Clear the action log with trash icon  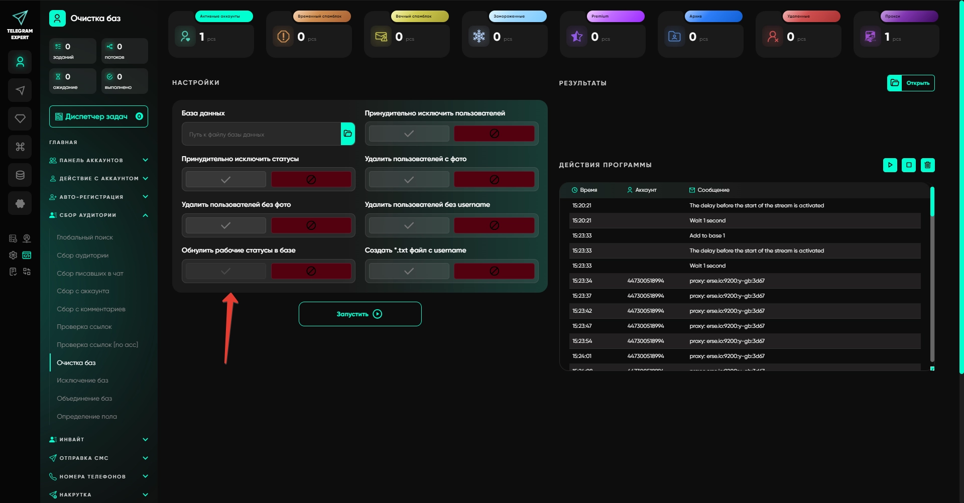pos(928,165)
